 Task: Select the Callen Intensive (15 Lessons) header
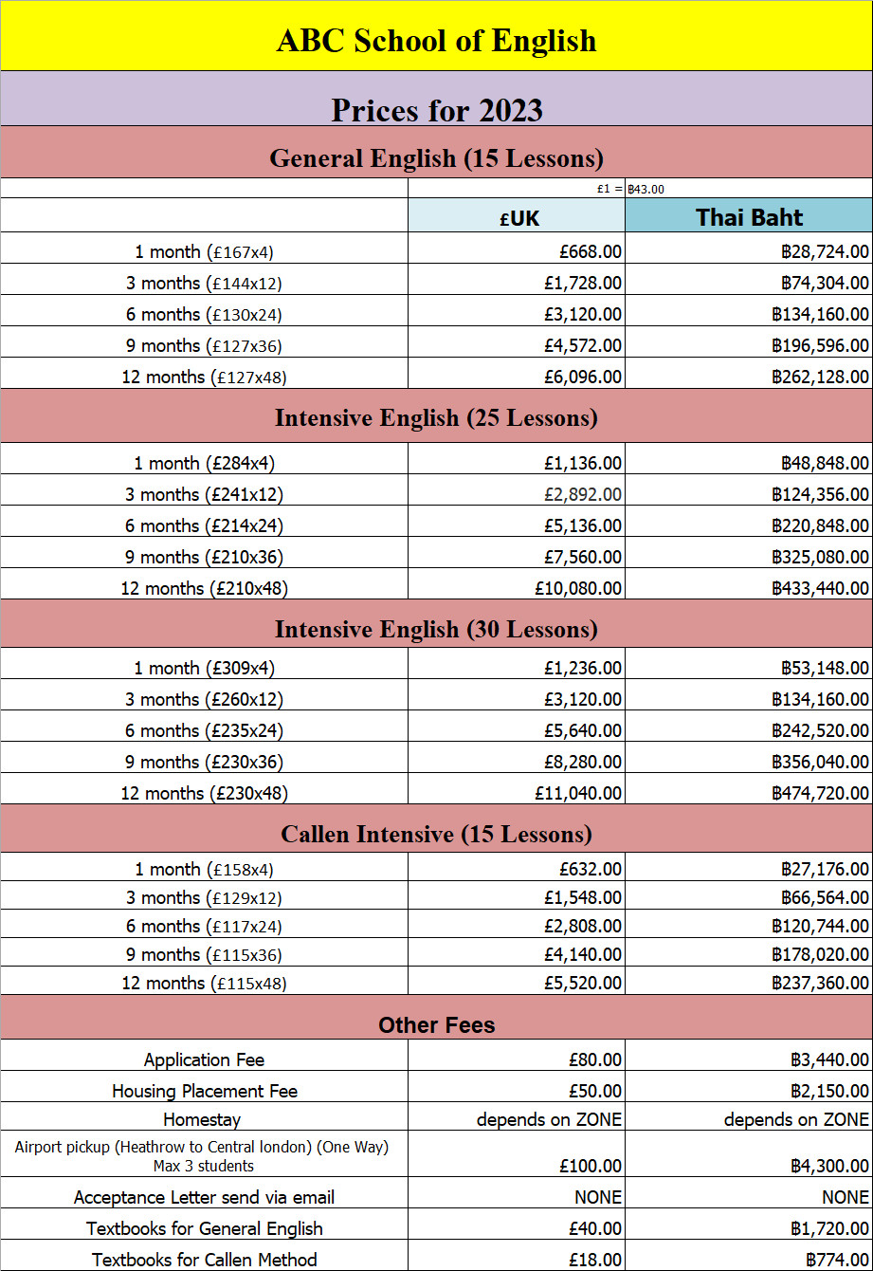pos(436,834)
